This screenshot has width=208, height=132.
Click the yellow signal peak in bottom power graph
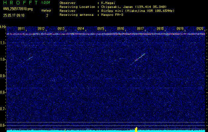coord(136,129)
